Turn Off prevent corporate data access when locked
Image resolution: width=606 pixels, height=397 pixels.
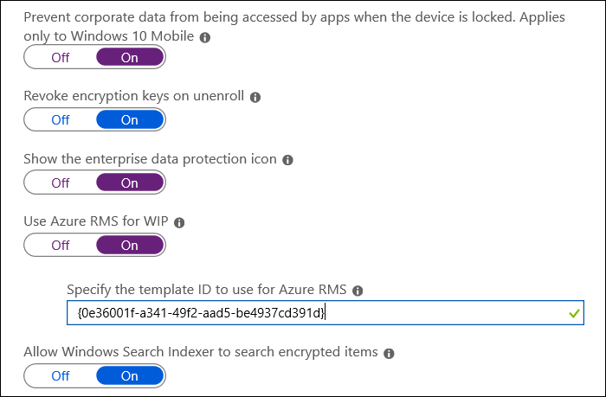pyautogui.click(x=61, y=58)
